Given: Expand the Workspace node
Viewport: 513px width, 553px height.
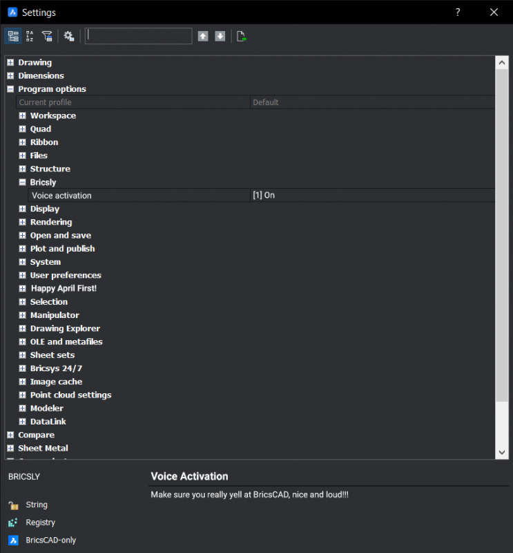Looking at the screenshot, I should [x=22, y=115].
